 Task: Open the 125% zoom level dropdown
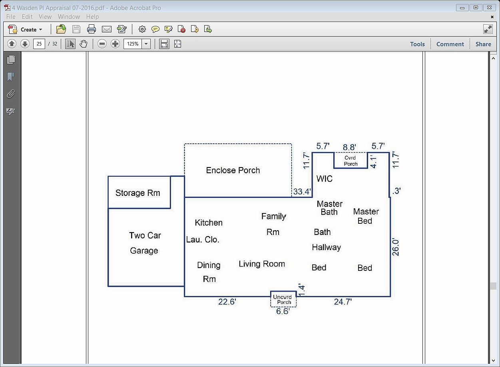[x=146, y=44]
